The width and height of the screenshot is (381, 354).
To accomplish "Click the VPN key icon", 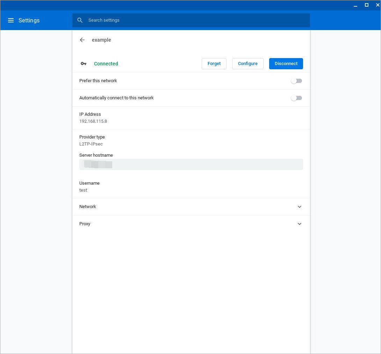I will [x=84, y=64].
